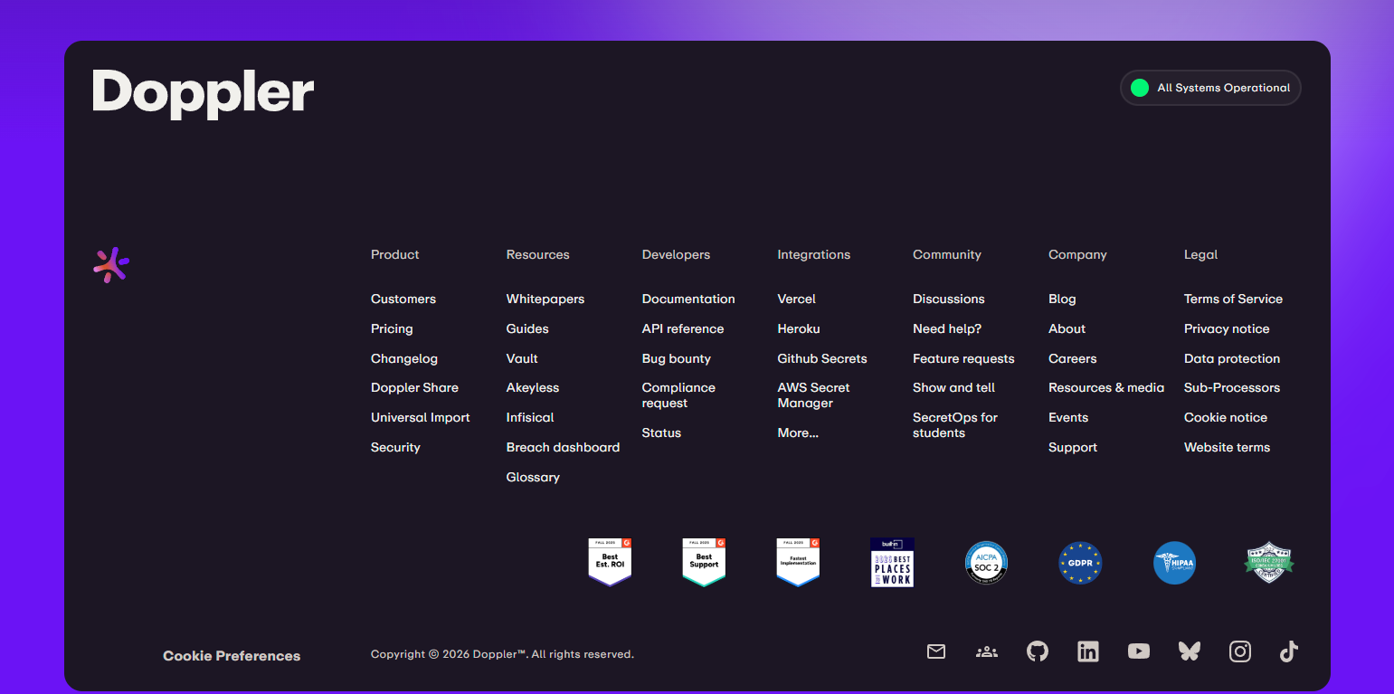Click the Doppler wordmark logo

[202, 90]
